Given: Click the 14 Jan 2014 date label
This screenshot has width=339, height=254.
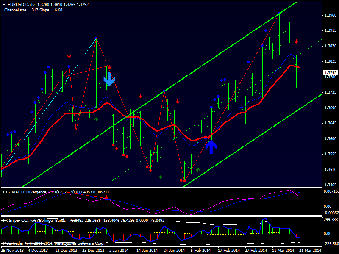Looking at the screenshot, I should pos(147,251).
